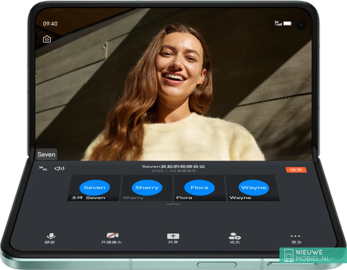
Task: Select Seven's participant tile
Action: point(95,188)
